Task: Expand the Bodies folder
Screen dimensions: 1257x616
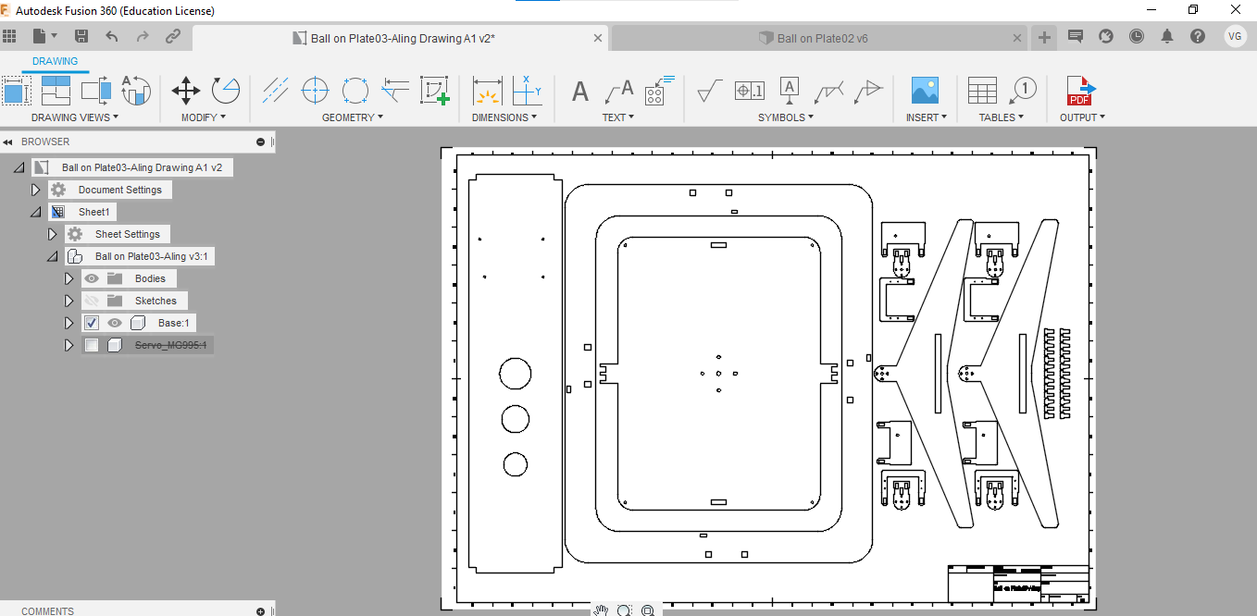Action: [x=68, y=278]
